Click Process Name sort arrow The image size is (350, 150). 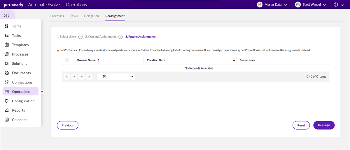pos(99,60)
